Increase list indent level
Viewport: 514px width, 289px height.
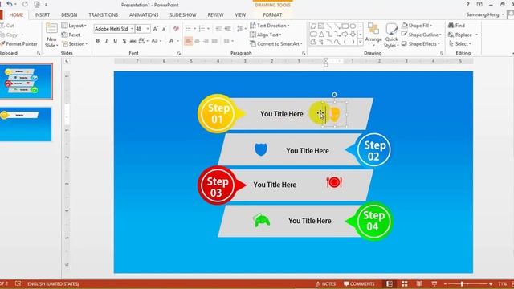coord(228,29)
